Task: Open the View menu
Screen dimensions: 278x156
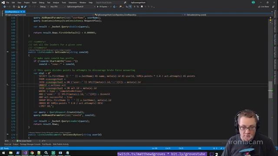Action: (x=19, y=3)
